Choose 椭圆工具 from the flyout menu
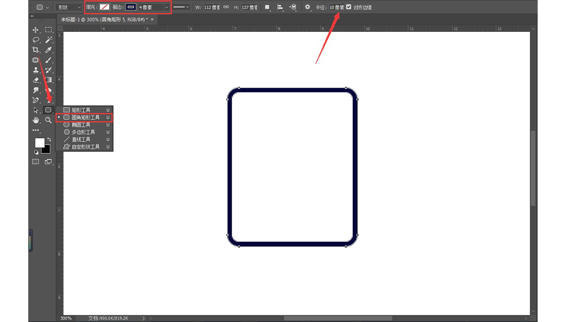This screenshot has height=322, width=566. click(x=81, y=125)
